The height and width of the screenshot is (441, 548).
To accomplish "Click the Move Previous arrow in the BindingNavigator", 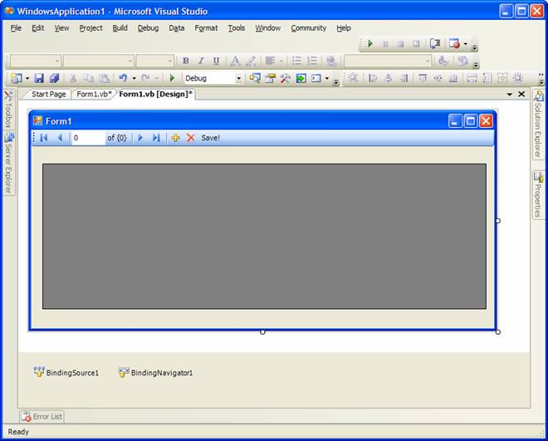I will (x=60, y=138).
